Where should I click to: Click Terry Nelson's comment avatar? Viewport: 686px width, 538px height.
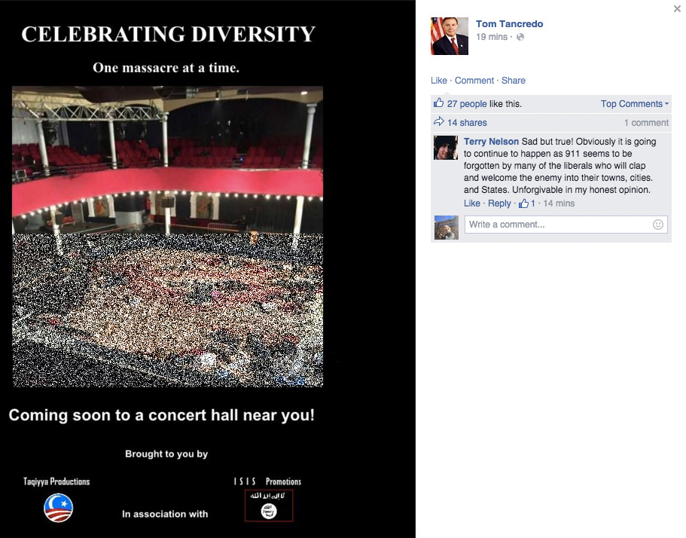pos(446,148)
